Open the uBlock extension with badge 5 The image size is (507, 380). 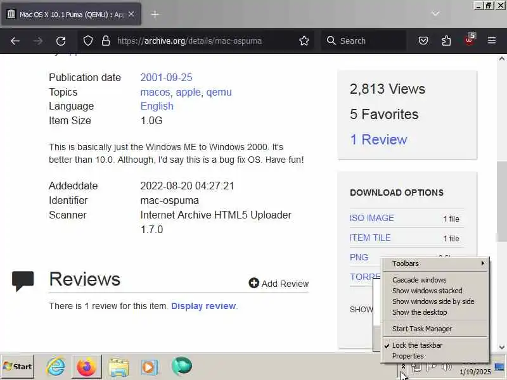click(469, 41)
